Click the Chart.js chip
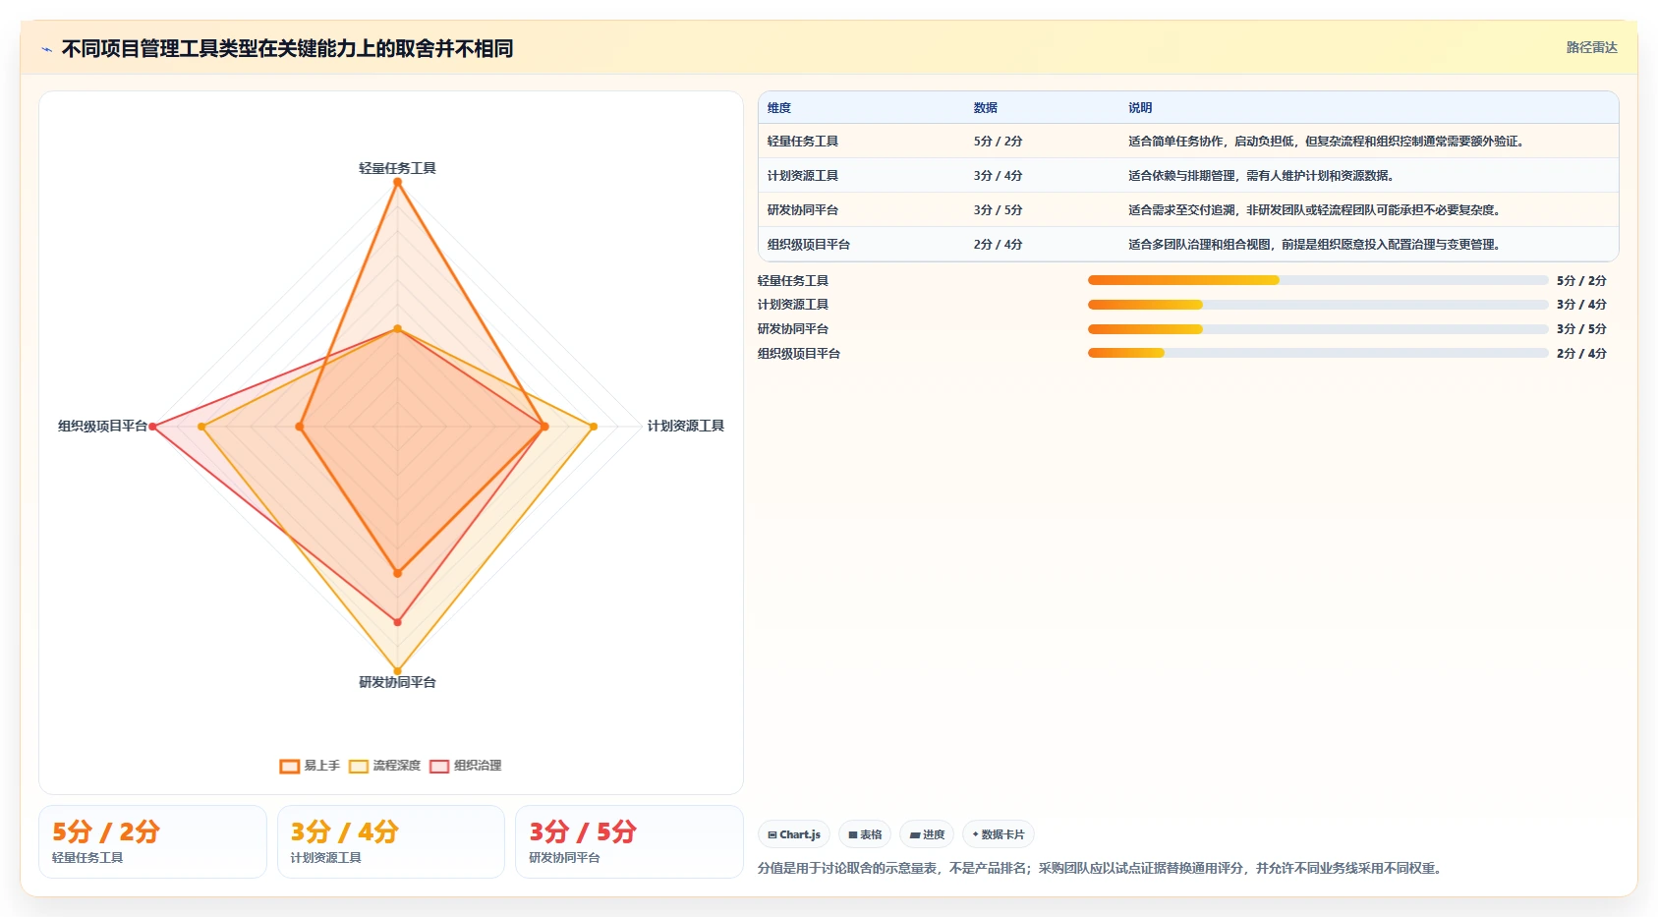The width and height of the screenshot is (1658, 917). [794, 834]
